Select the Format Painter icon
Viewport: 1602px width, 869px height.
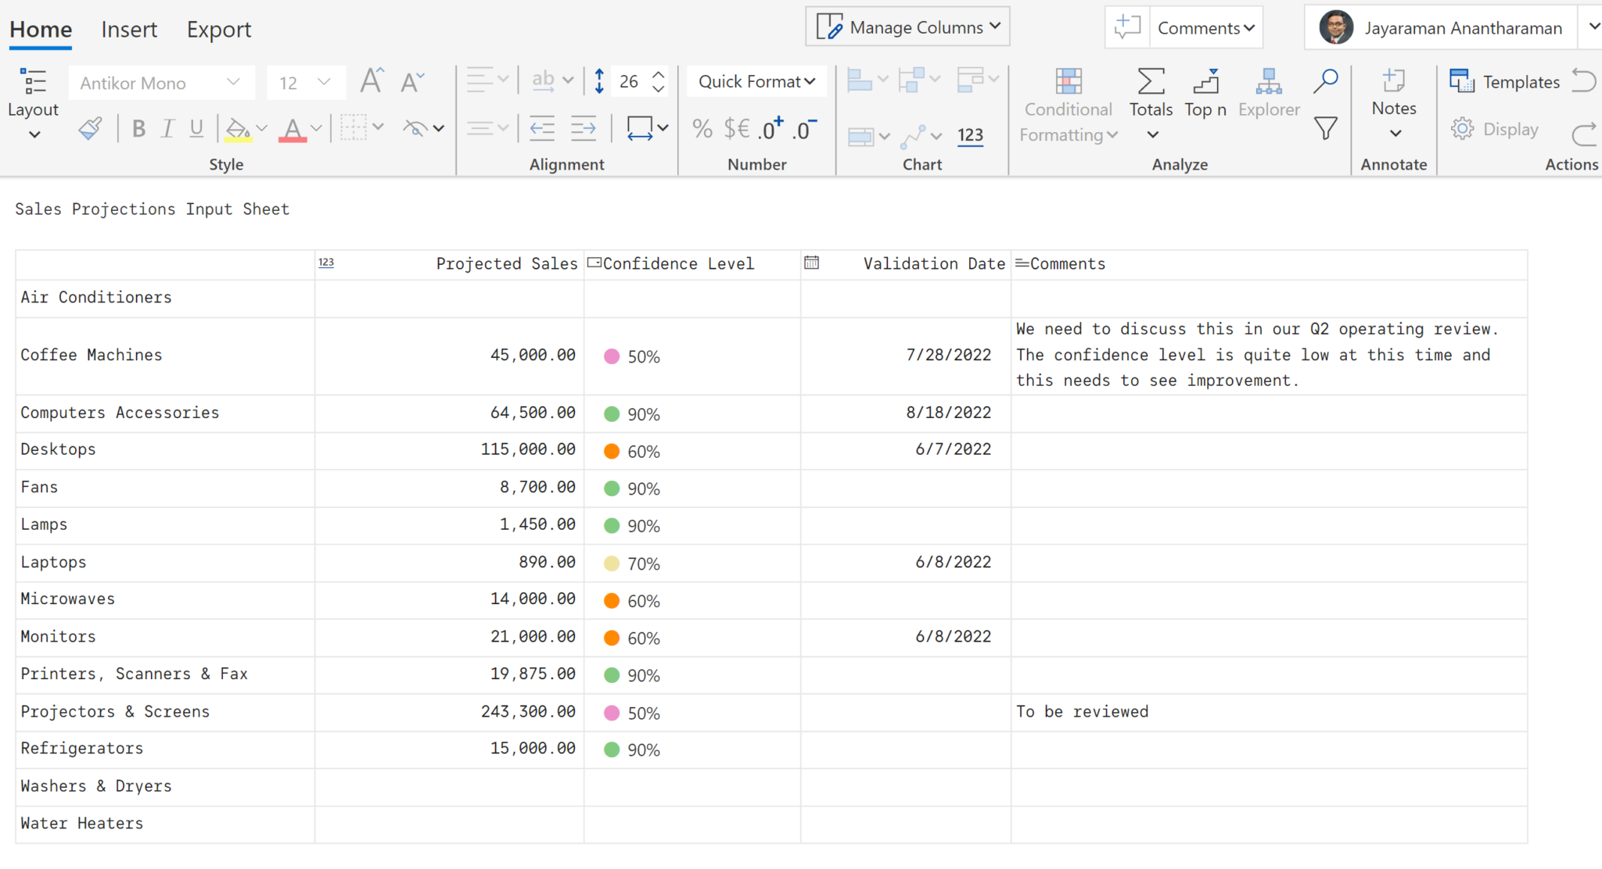(x=89, y=128)
